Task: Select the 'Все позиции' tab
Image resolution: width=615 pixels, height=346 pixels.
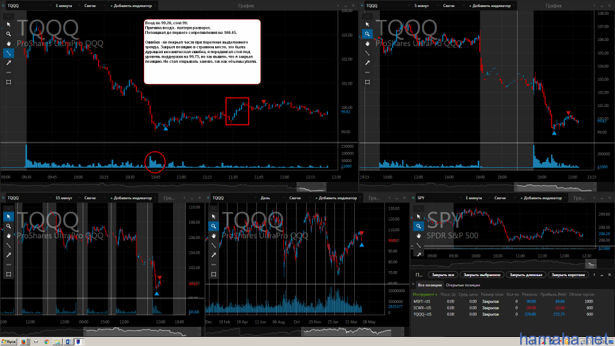Action: click(x=429, y=284)
